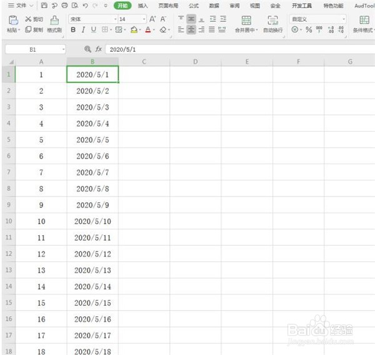Expand the fill color dropdown arrow

tap(140, 29)
